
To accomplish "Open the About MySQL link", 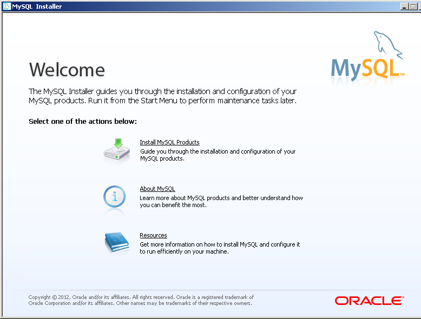I will click(157, 189).
